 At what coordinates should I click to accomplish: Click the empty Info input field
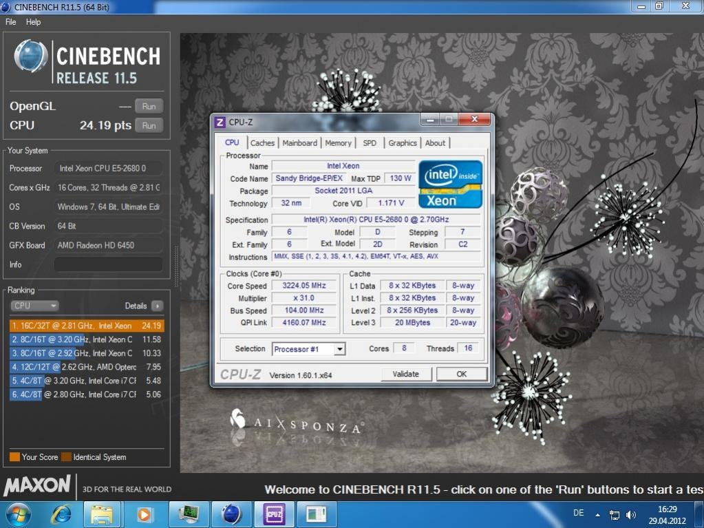point(108,264)
